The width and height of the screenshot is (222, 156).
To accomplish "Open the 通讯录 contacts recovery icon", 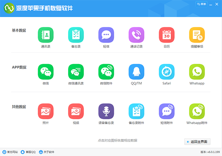I will 46,35.
